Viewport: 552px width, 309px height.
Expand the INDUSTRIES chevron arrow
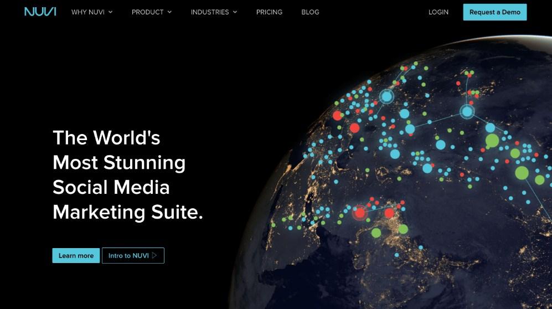click(x=235, y=12)
